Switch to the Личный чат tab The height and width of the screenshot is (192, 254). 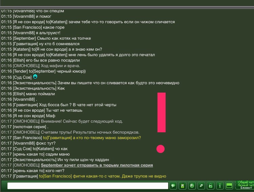click(x=246, y=185)
